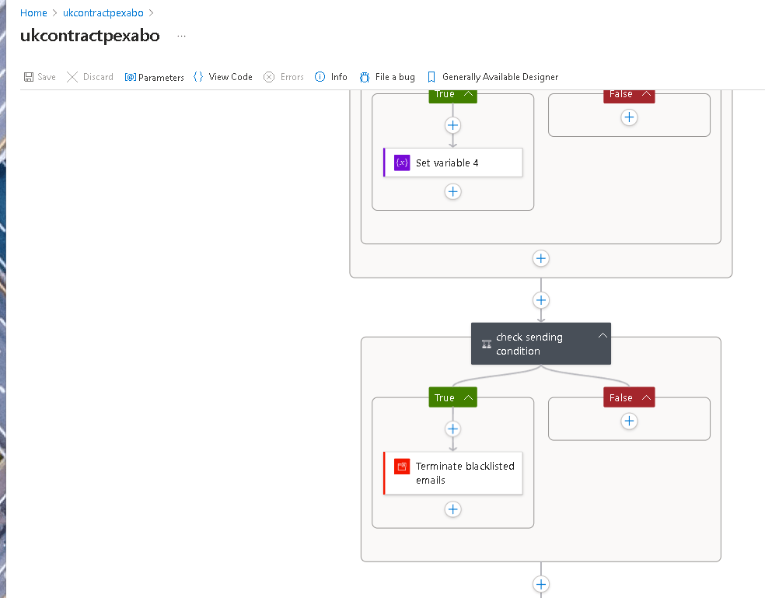The width and height of the screenshot is (765, 598).
Task: Open the ellipsis menu beside the title
Action: [181, 36]
